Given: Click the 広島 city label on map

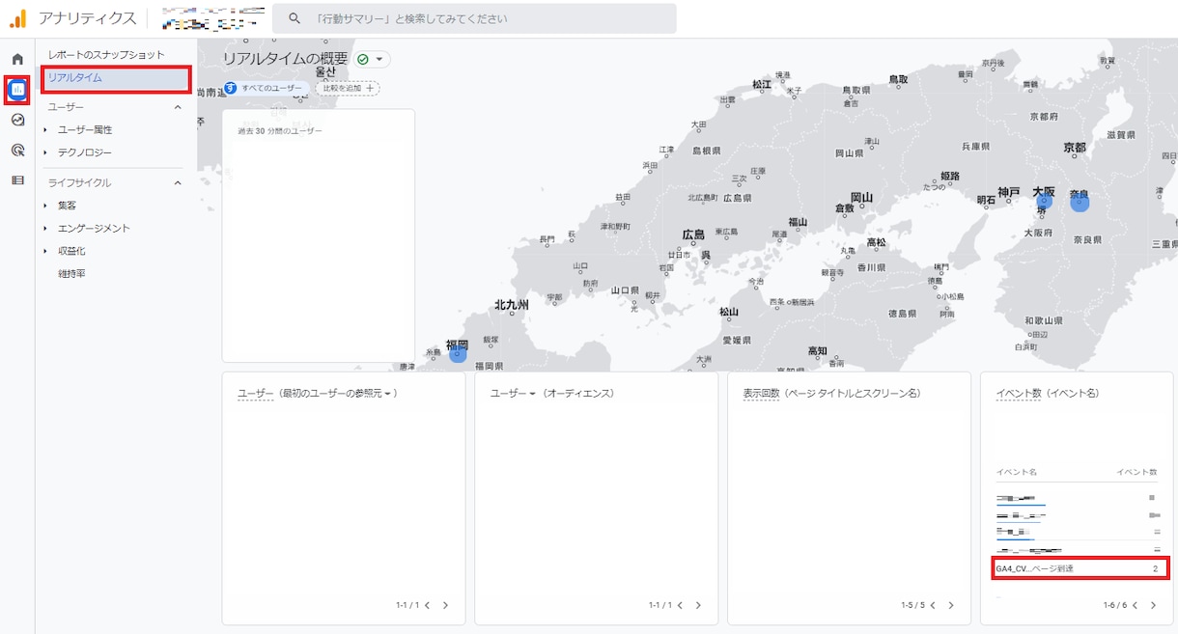Looking at the screenshot, I should (693, 234).
